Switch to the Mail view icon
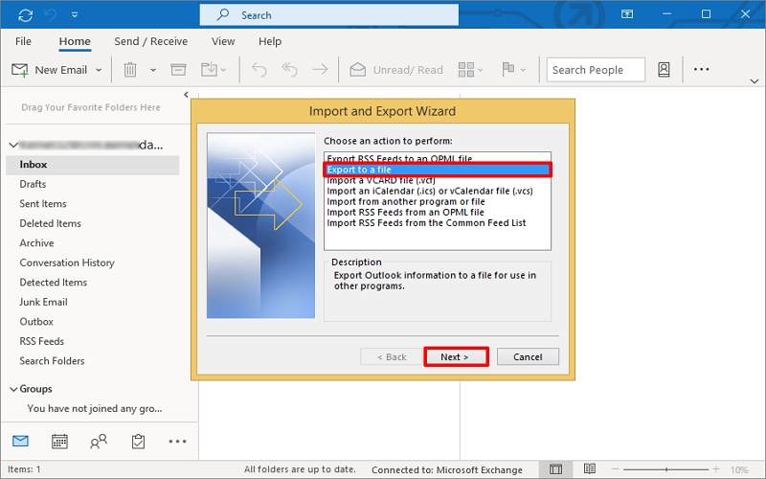Viewport: 766px width, 479px height. pyautogui.click(x=20, y=442)
